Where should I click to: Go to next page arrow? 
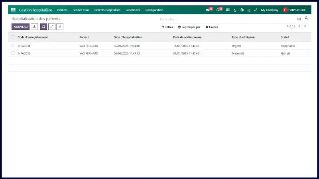point(305,26)
